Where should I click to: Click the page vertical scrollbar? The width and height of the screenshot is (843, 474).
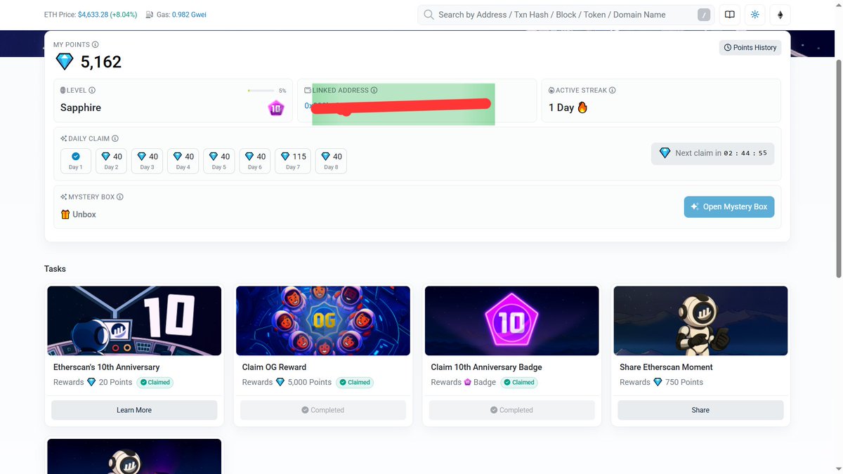point(837,169)
